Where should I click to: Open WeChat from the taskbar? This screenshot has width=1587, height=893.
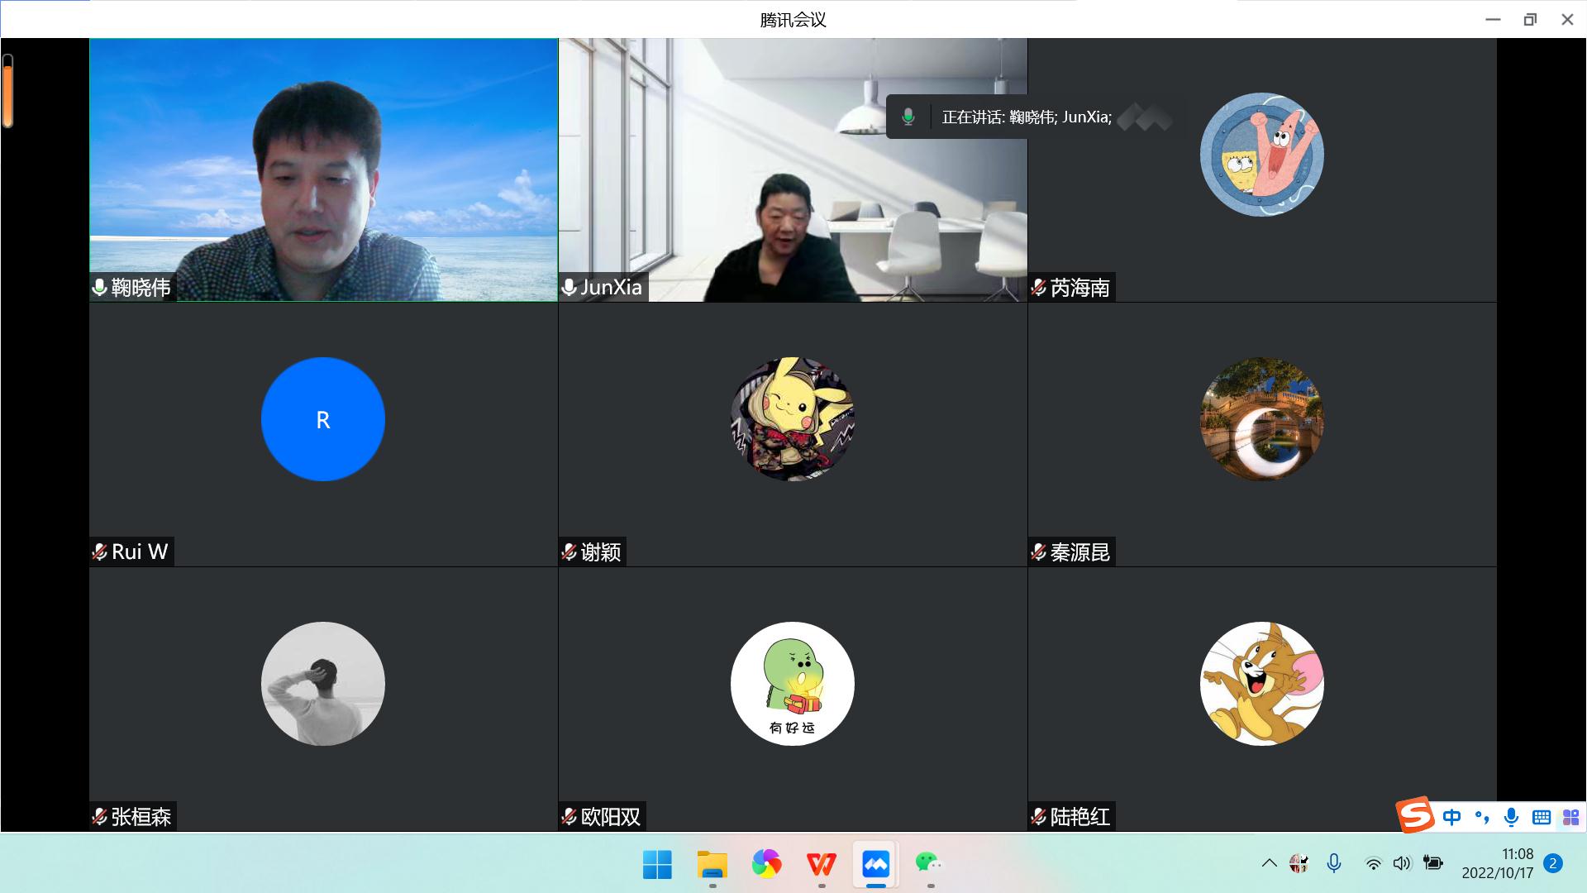[928, 864]
